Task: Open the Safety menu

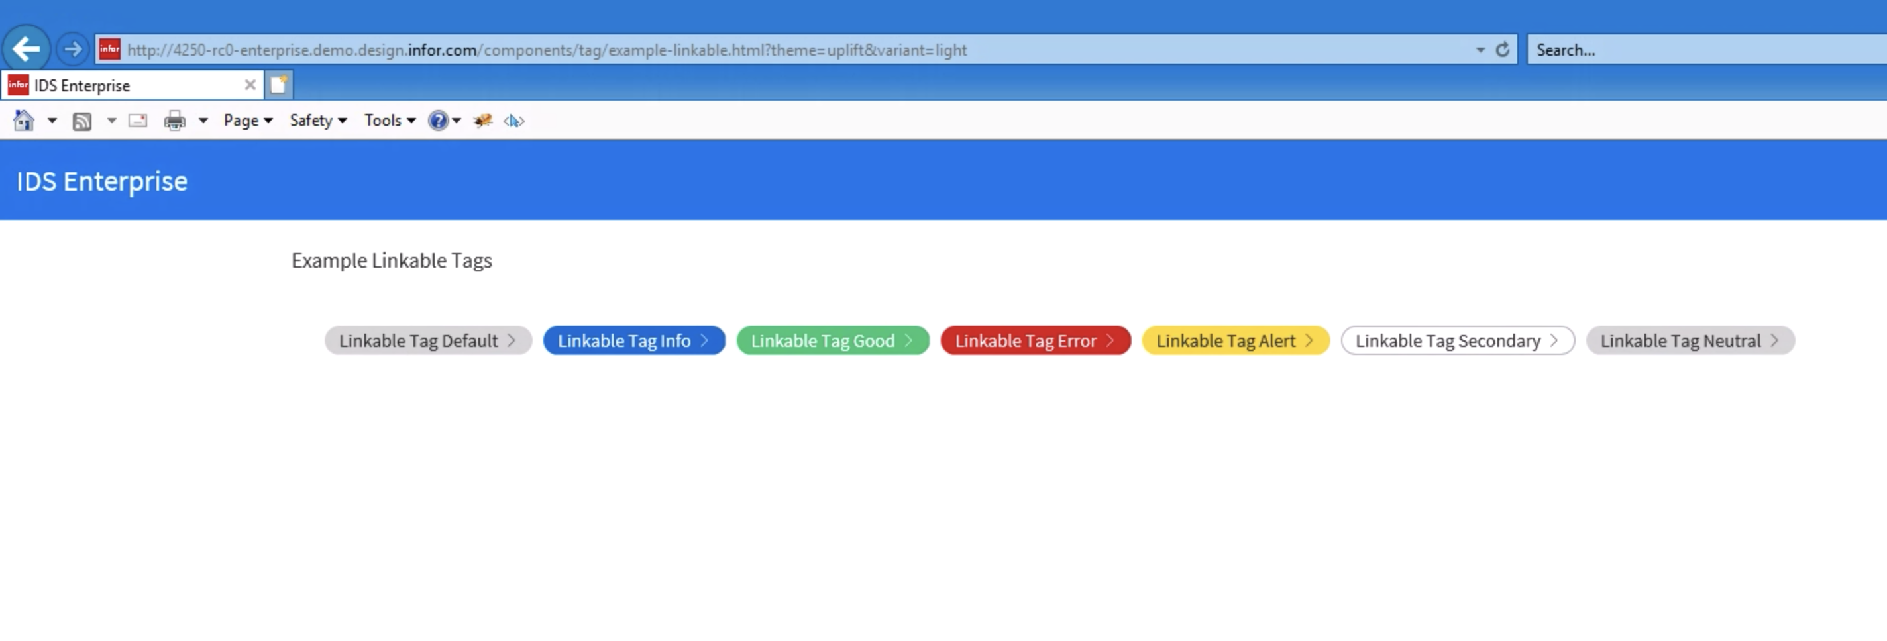Action: click(319, 120)
